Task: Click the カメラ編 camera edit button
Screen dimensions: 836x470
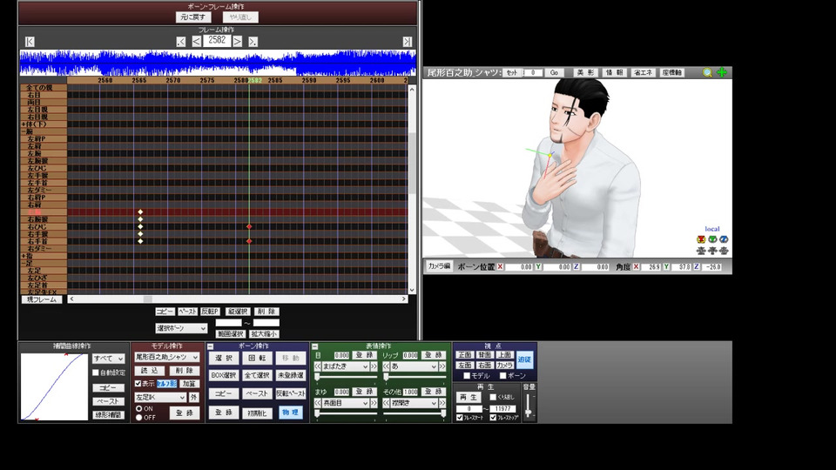Action: point(439,266)
